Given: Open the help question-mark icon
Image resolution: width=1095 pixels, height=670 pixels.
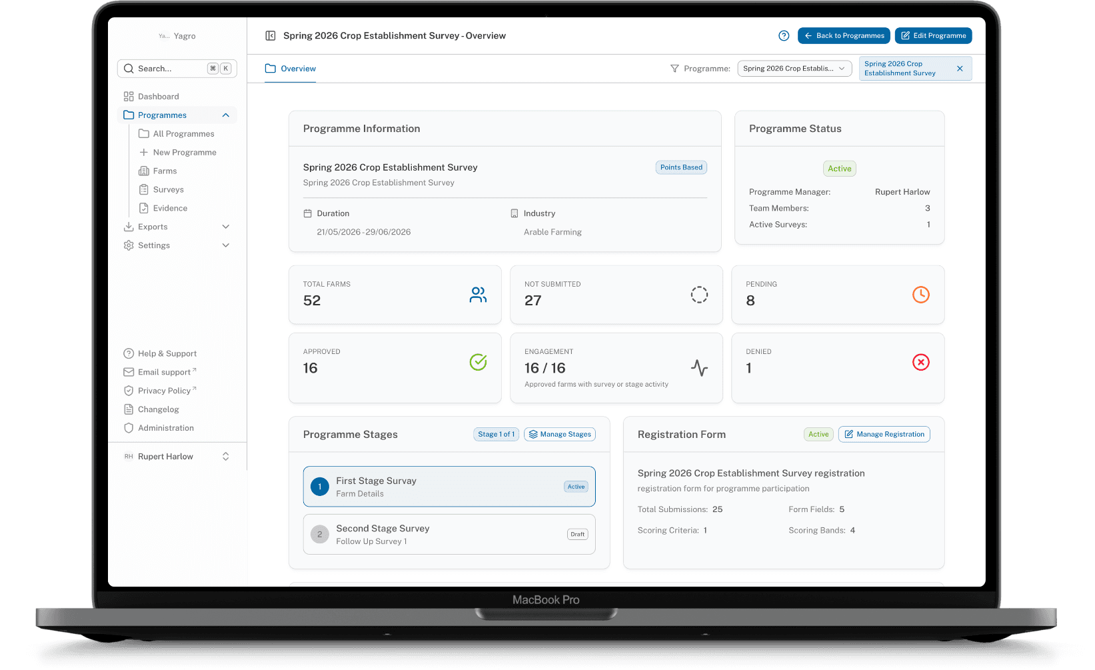Looking at the screenshot, I should (784, 36).
